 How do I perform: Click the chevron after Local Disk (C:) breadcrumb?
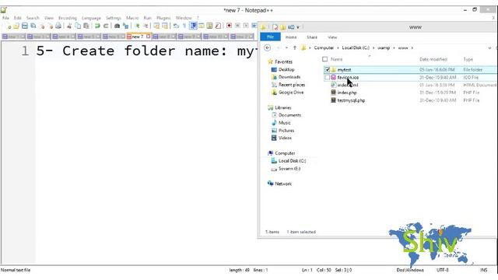(373, 48)
